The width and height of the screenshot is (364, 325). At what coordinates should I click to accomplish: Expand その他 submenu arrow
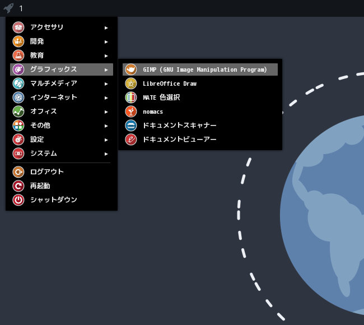coord(106,126)
